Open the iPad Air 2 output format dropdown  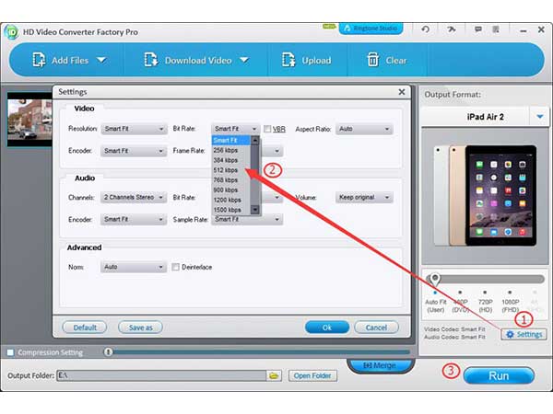click(x=538, y=117)
